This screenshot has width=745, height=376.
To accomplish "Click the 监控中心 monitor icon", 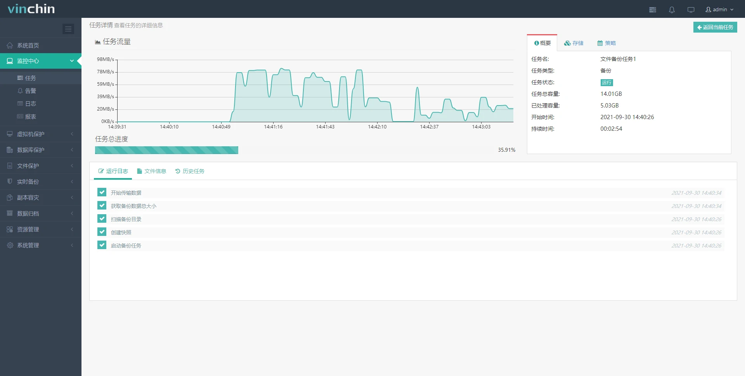I will (10, 61).
